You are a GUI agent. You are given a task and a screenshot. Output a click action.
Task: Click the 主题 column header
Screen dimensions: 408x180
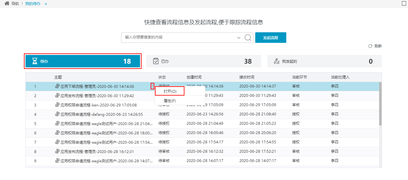point(58,77)
